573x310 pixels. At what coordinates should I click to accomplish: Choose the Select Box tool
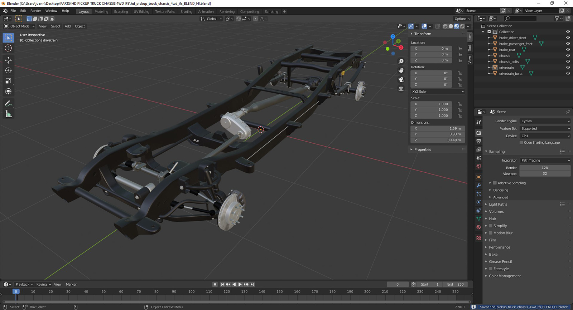click(x=8, y=38)
